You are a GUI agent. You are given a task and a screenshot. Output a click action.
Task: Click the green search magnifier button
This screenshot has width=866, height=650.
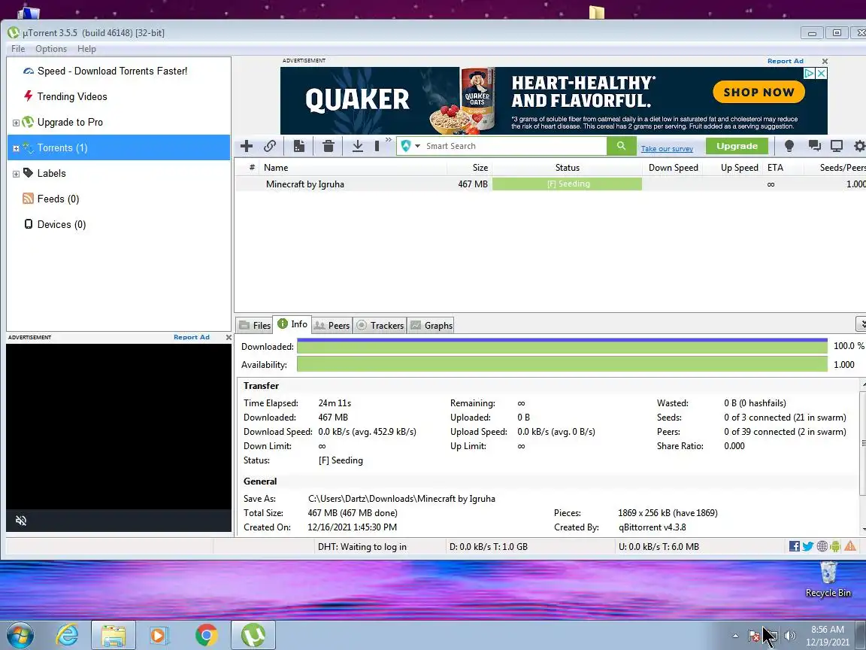click(x=622, y=146)
